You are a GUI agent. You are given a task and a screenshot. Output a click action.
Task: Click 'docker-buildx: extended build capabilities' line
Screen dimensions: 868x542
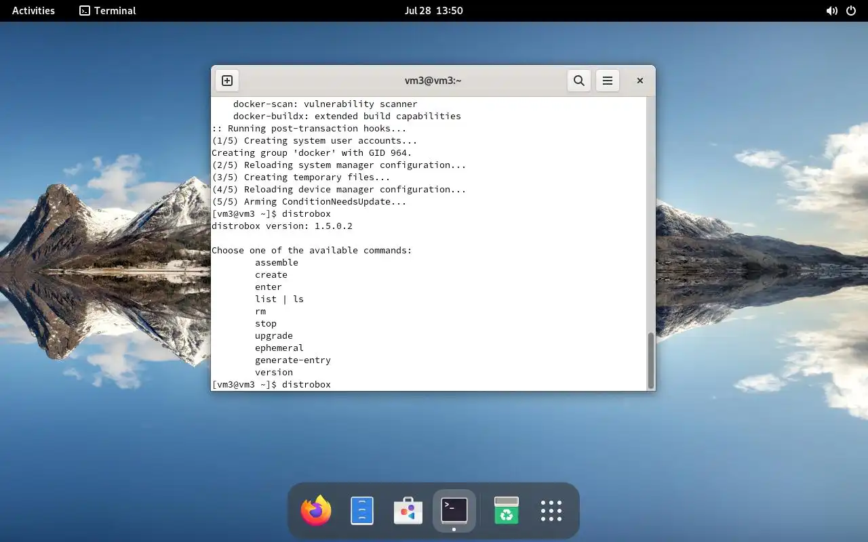click(347, 117)
